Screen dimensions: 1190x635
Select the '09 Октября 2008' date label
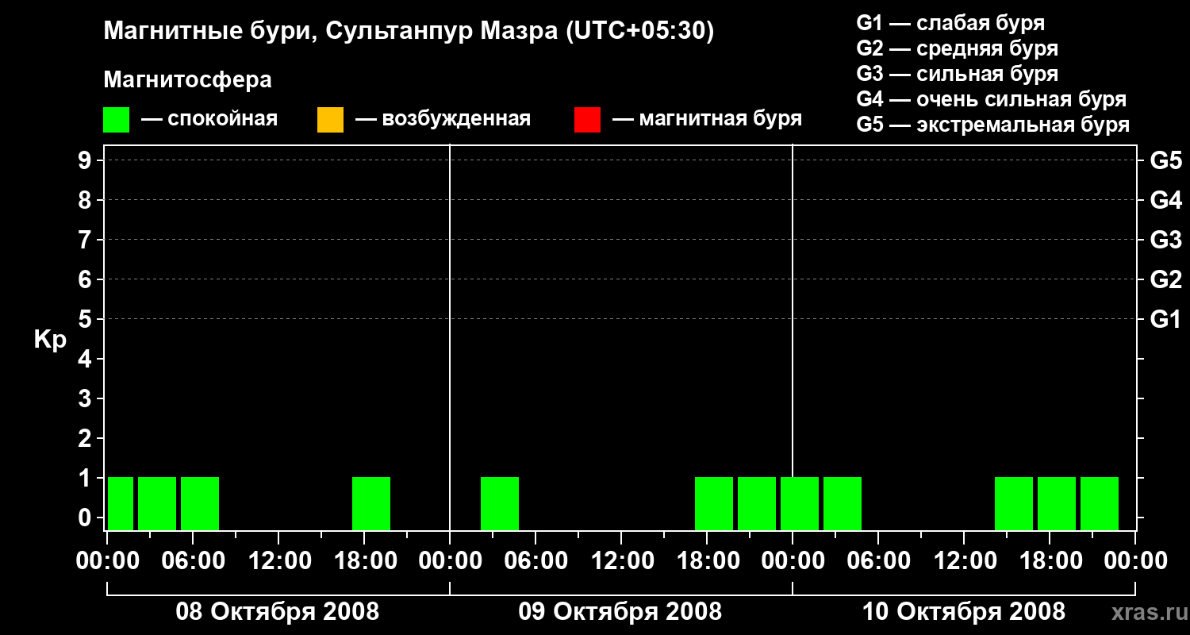click(x=620, y=612)
